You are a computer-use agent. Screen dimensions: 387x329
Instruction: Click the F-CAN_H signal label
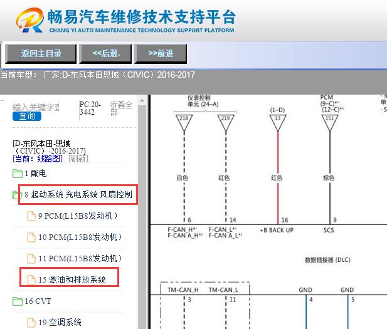point(182,229)
